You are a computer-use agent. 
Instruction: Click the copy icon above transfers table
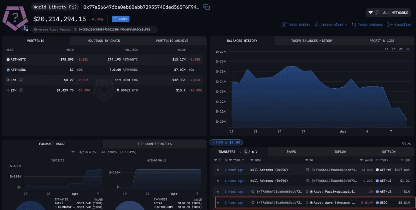[x=404, y=143]
